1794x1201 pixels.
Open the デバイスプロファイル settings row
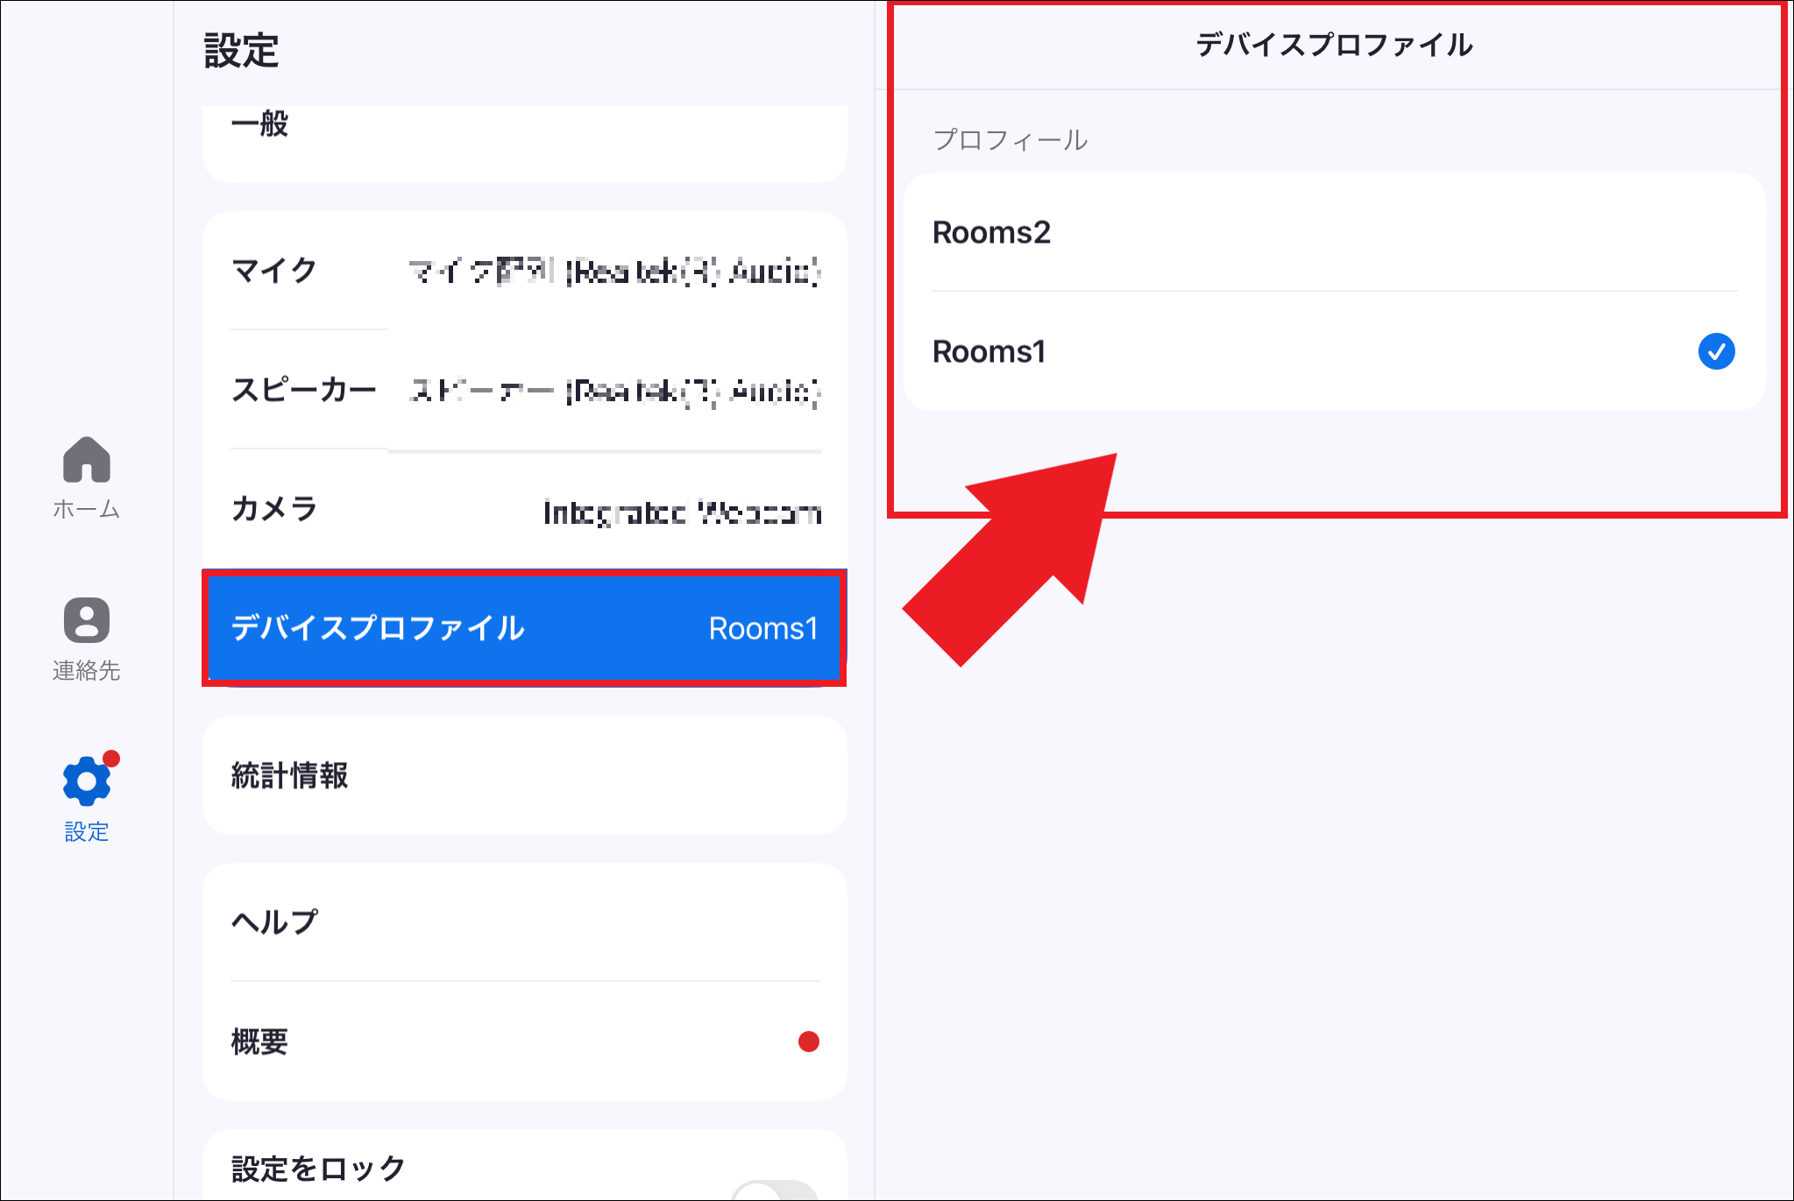point(378,628)
